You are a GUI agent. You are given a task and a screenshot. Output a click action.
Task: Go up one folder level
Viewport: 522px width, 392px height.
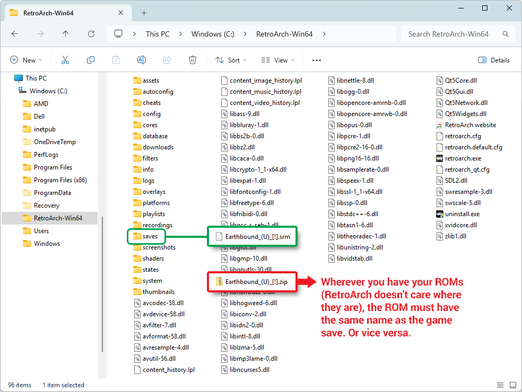click(x=66, y=34)
